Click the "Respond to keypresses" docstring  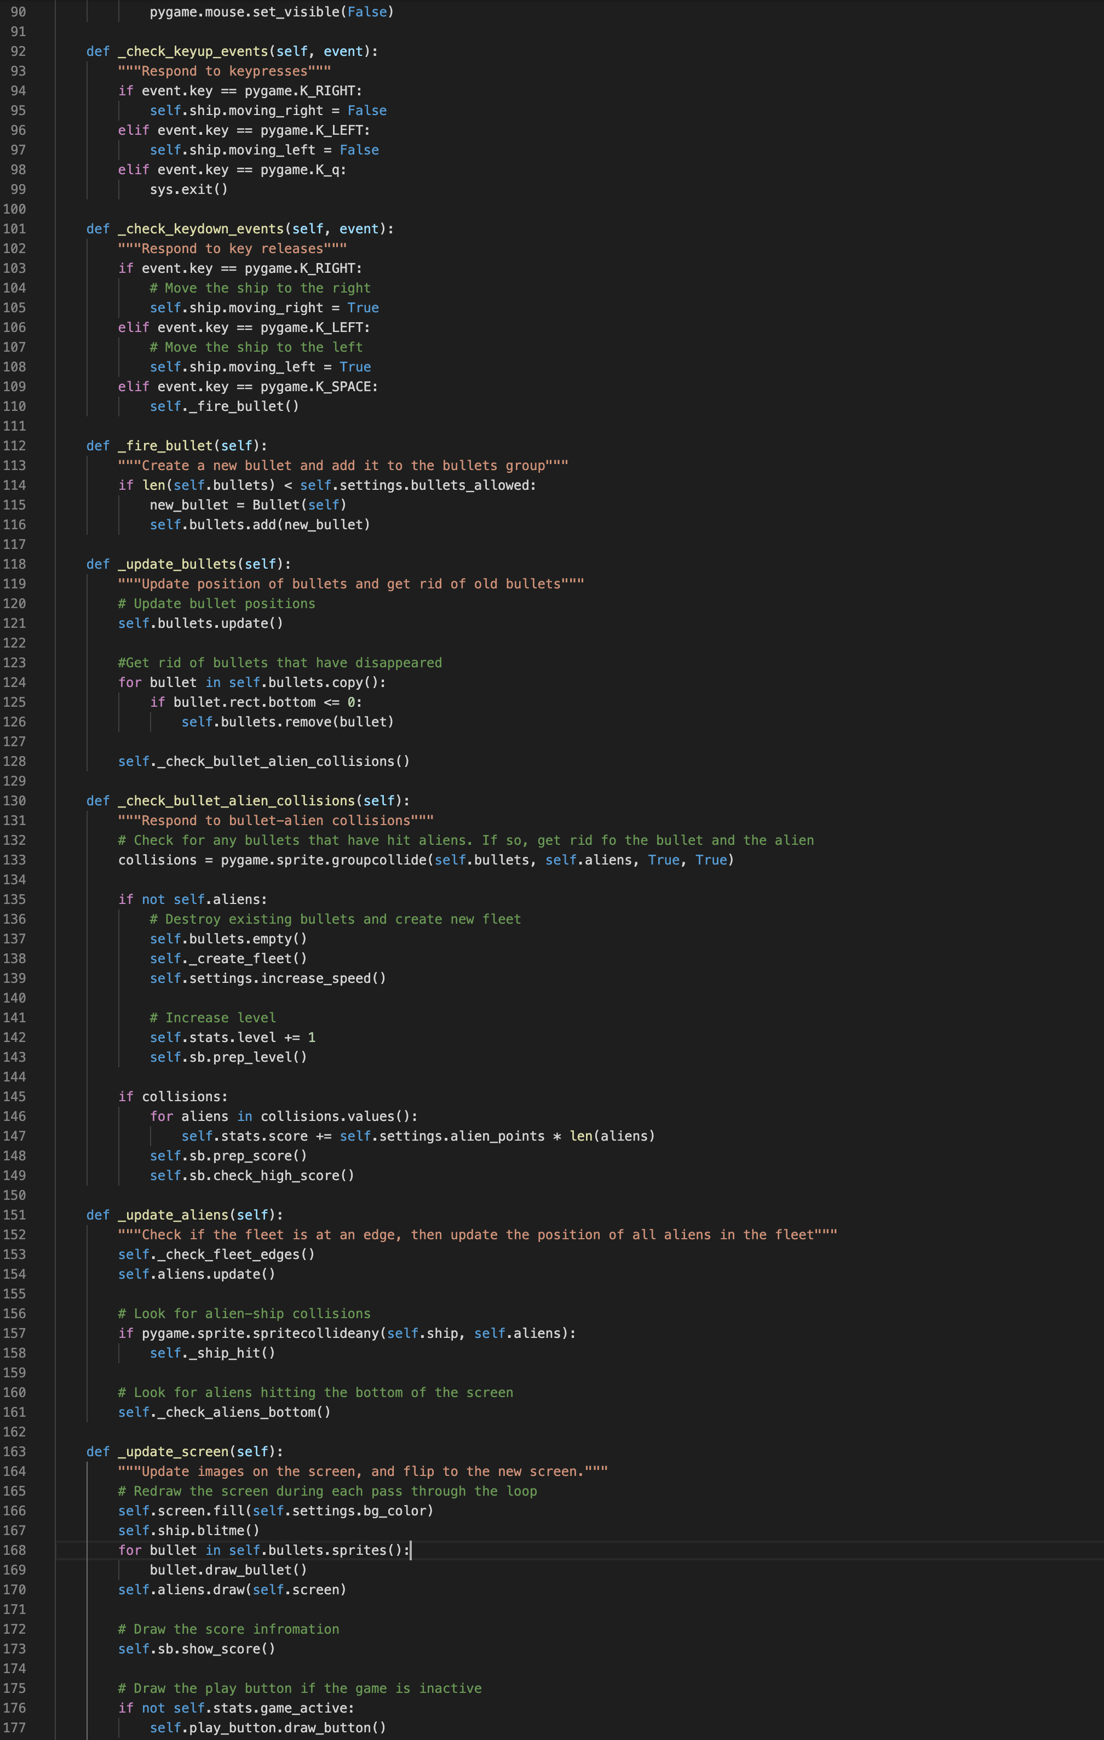225,71
